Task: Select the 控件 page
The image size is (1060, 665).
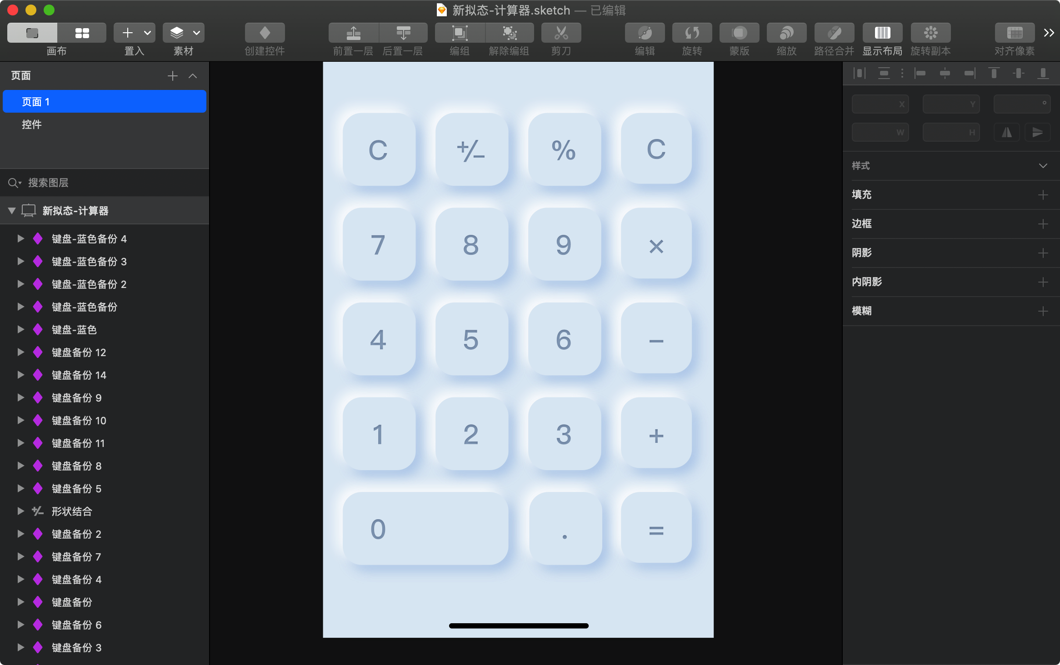Action: (32, 124)
